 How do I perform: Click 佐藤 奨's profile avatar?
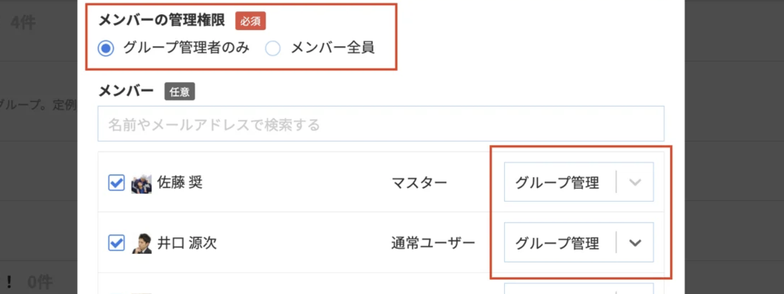click(142, 183)
